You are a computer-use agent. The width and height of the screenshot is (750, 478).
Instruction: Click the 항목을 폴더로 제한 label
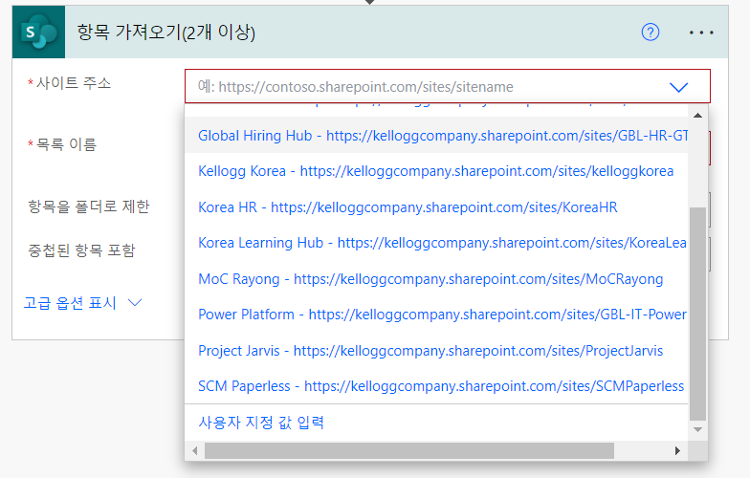(x=89, y=206)
